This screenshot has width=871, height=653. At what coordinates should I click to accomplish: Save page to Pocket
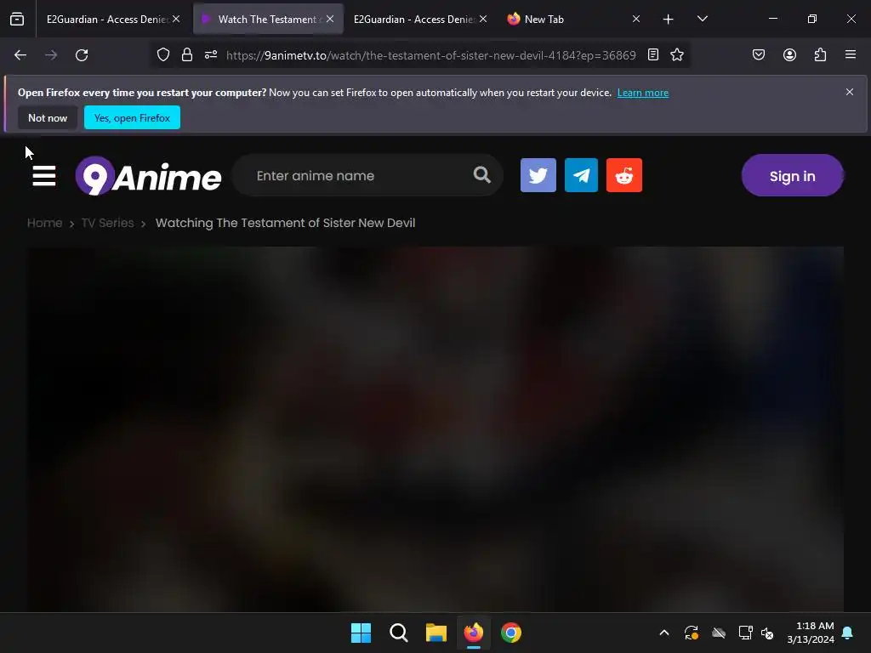tap(759, 55)
